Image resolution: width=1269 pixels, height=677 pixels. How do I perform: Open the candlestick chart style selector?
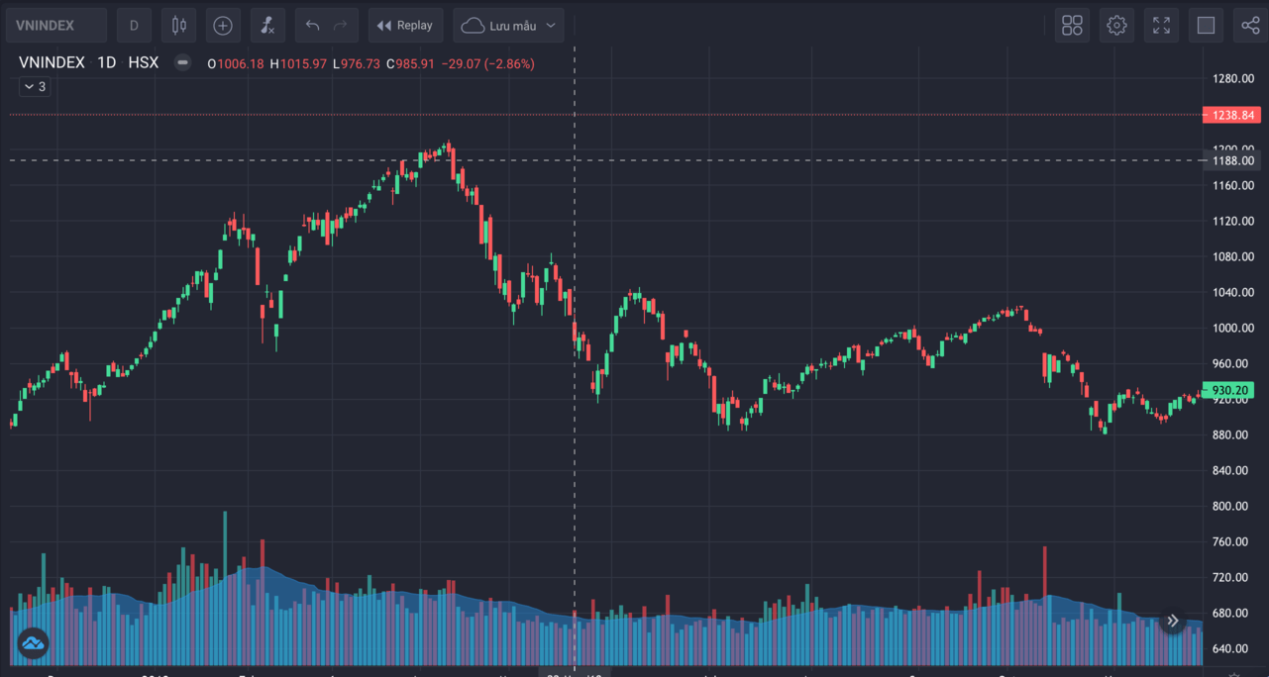point(178,26)
